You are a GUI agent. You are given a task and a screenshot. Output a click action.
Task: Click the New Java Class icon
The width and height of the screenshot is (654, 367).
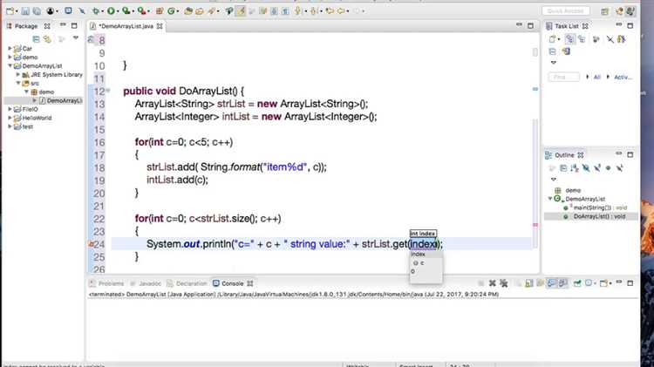pos(171,11)
